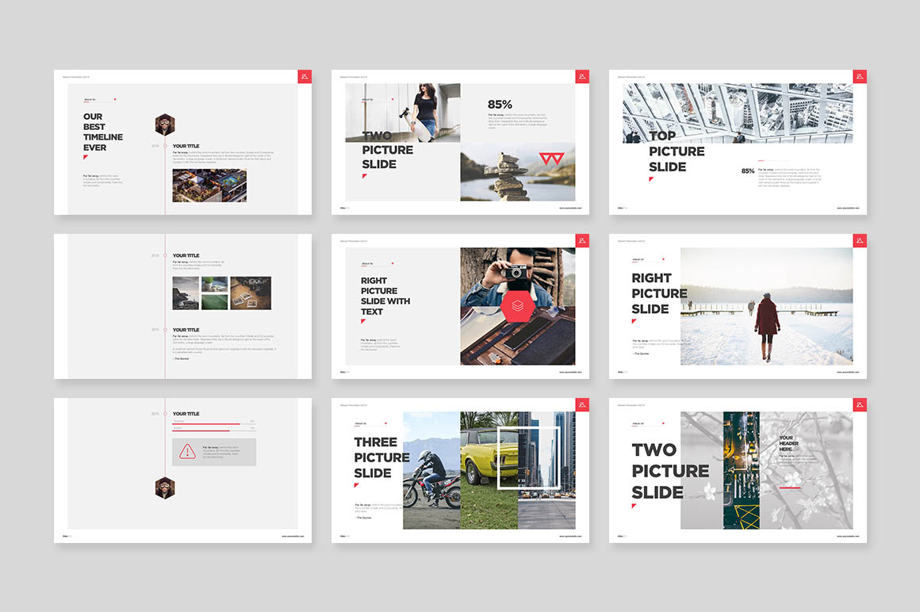Click the hexagon avatar on the Our Best Timeline slide
Screen dimensions: 920x612
(165, 124)
